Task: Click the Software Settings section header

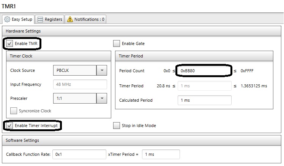Action: pos(142,140)
